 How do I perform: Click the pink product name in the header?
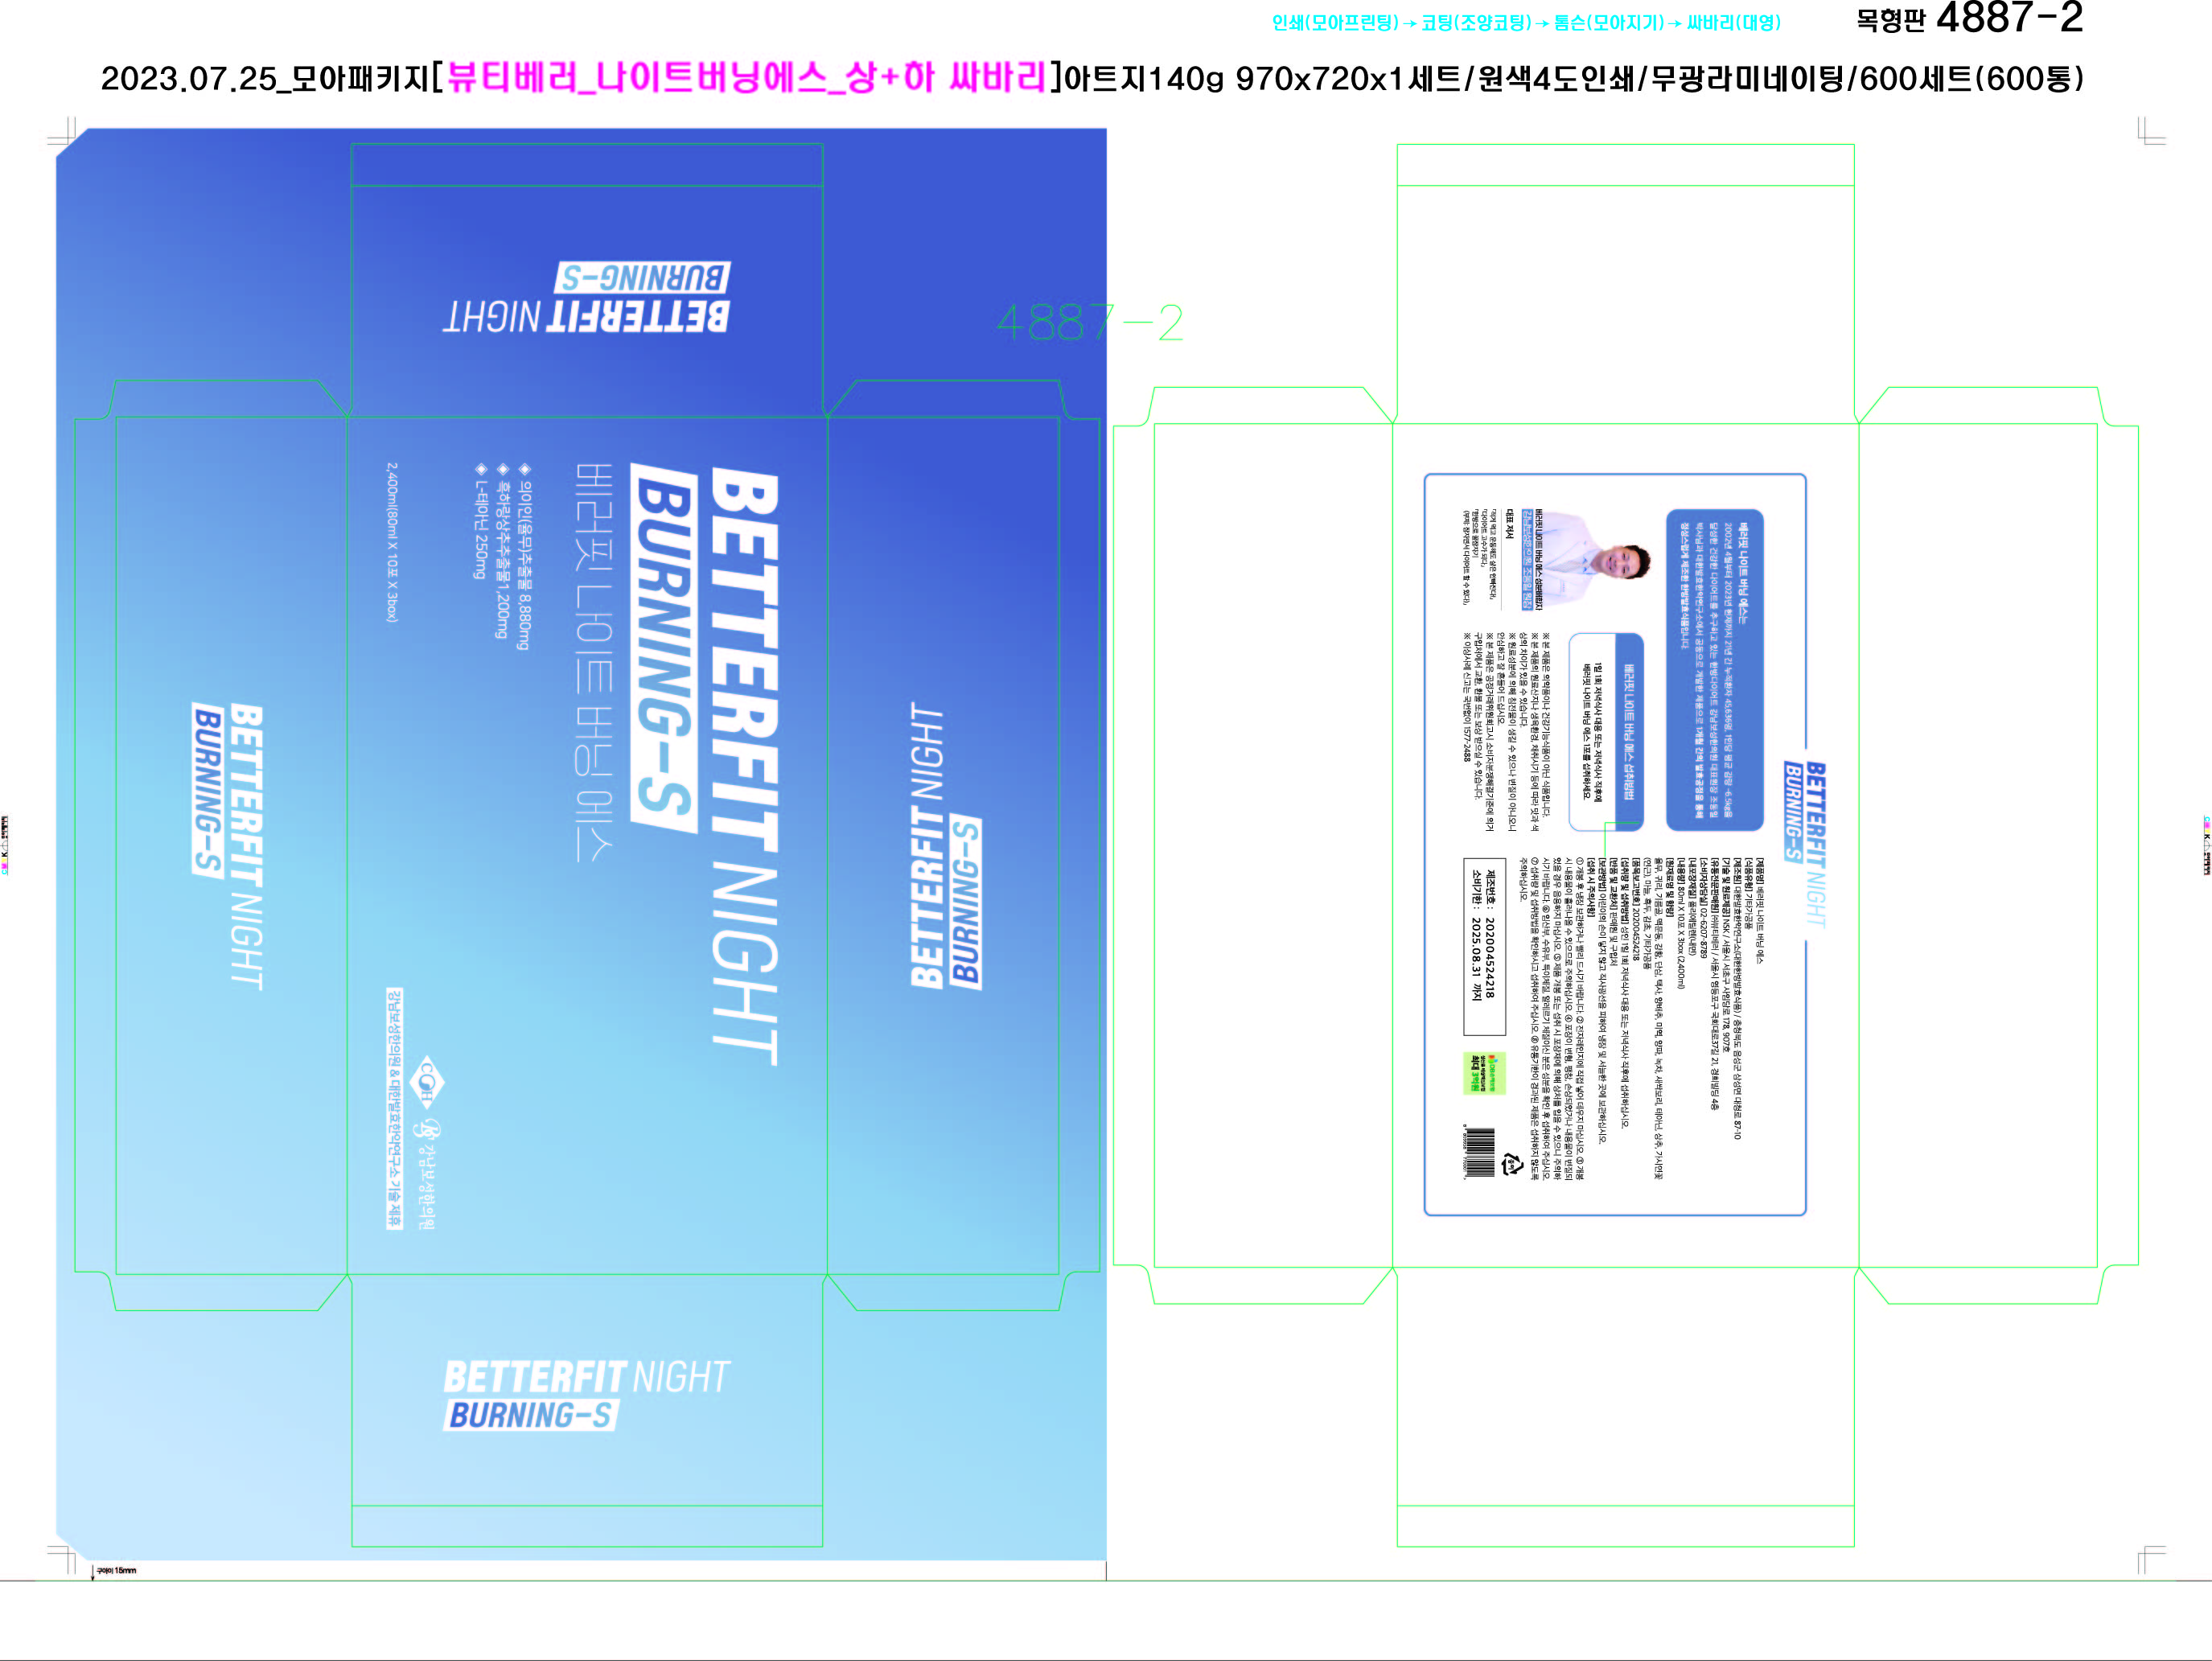746,77
